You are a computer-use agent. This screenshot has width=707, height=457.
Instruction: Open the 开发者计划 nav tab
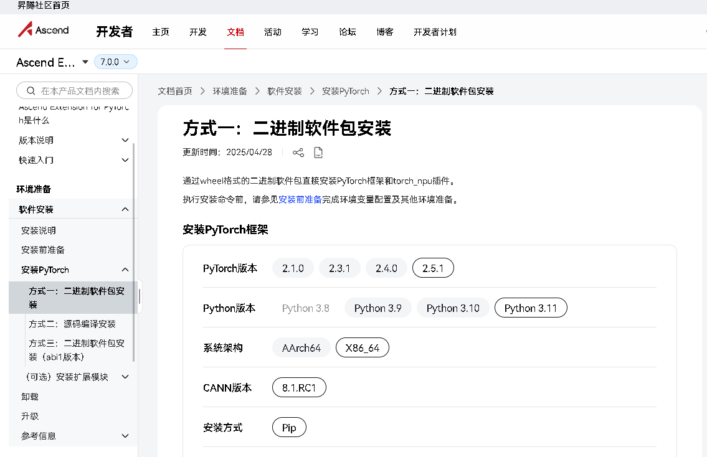point(435,32)
